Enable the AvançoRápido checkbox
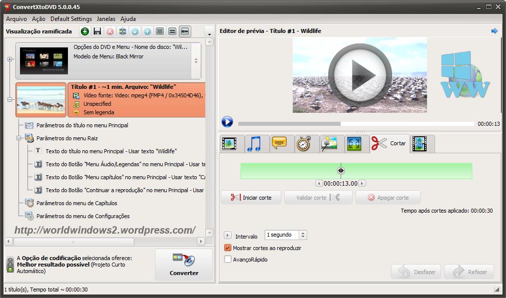The width and height of the screenshot is (506, 298). pyautogui.click(x=227, y=259)
